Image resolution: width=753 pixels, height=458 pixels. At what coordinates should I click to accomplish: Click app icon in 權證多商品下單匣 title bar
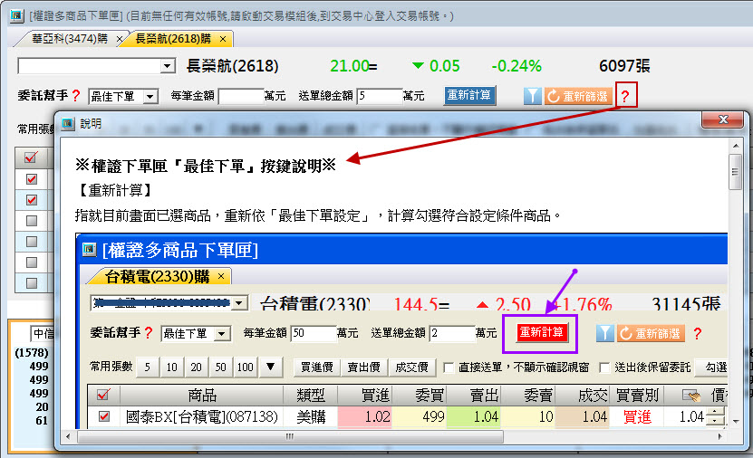[x=17, y=15]
